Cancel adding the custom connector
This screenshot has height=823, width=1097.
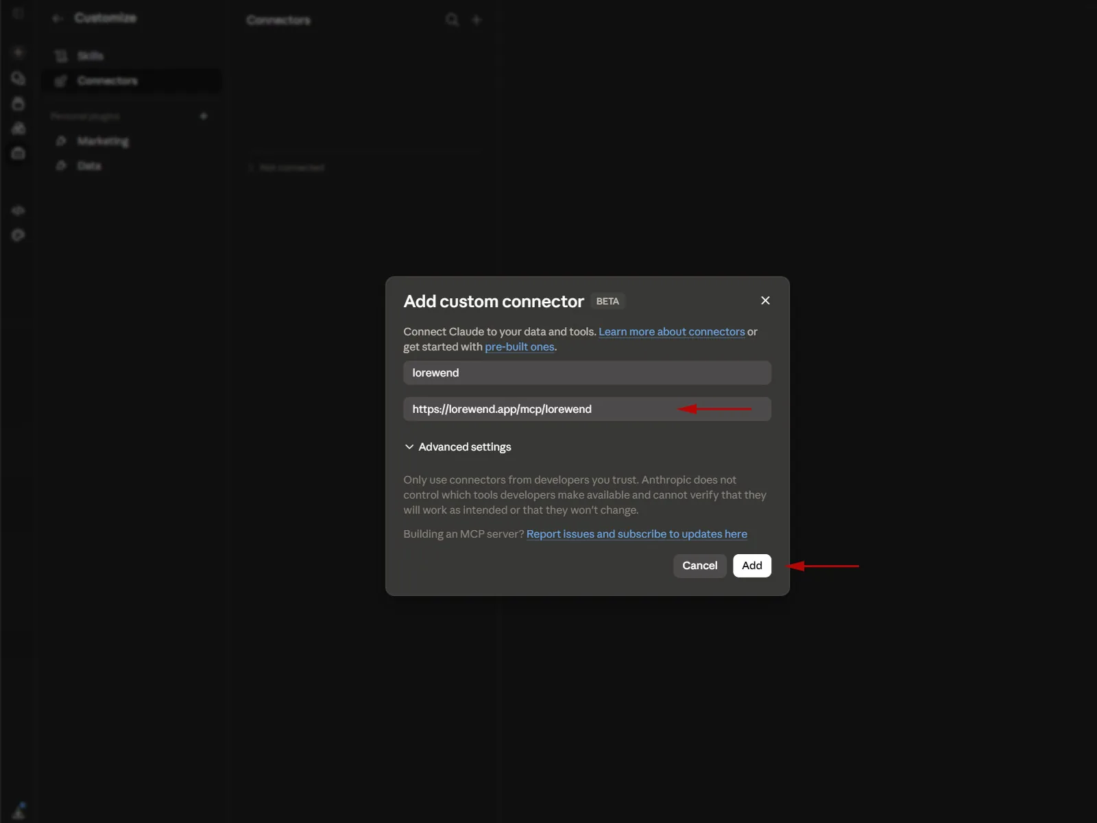(x=699, y=566)
